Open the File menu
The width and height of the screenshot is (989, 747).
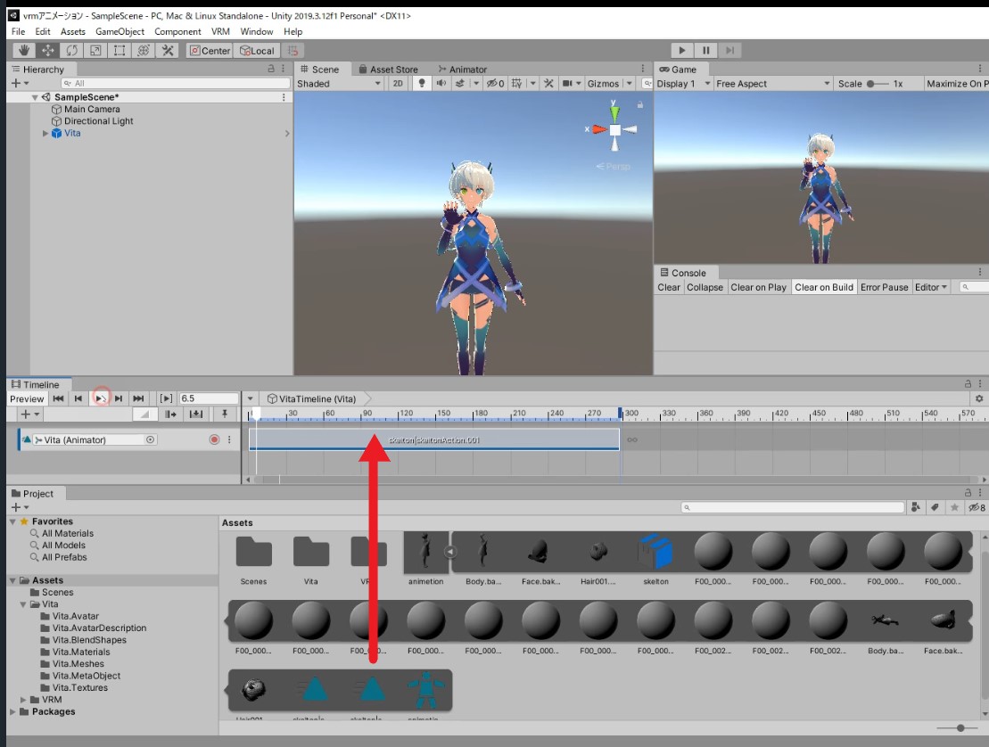(x=19, y=31)
